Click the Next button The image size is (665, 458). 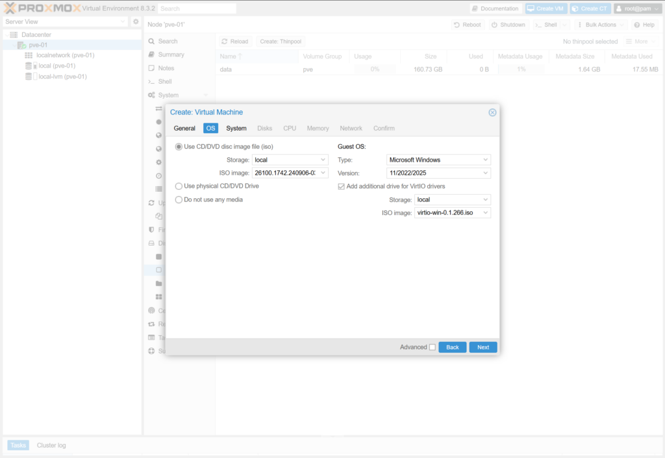pyautogui.click(x=483, y=348)
